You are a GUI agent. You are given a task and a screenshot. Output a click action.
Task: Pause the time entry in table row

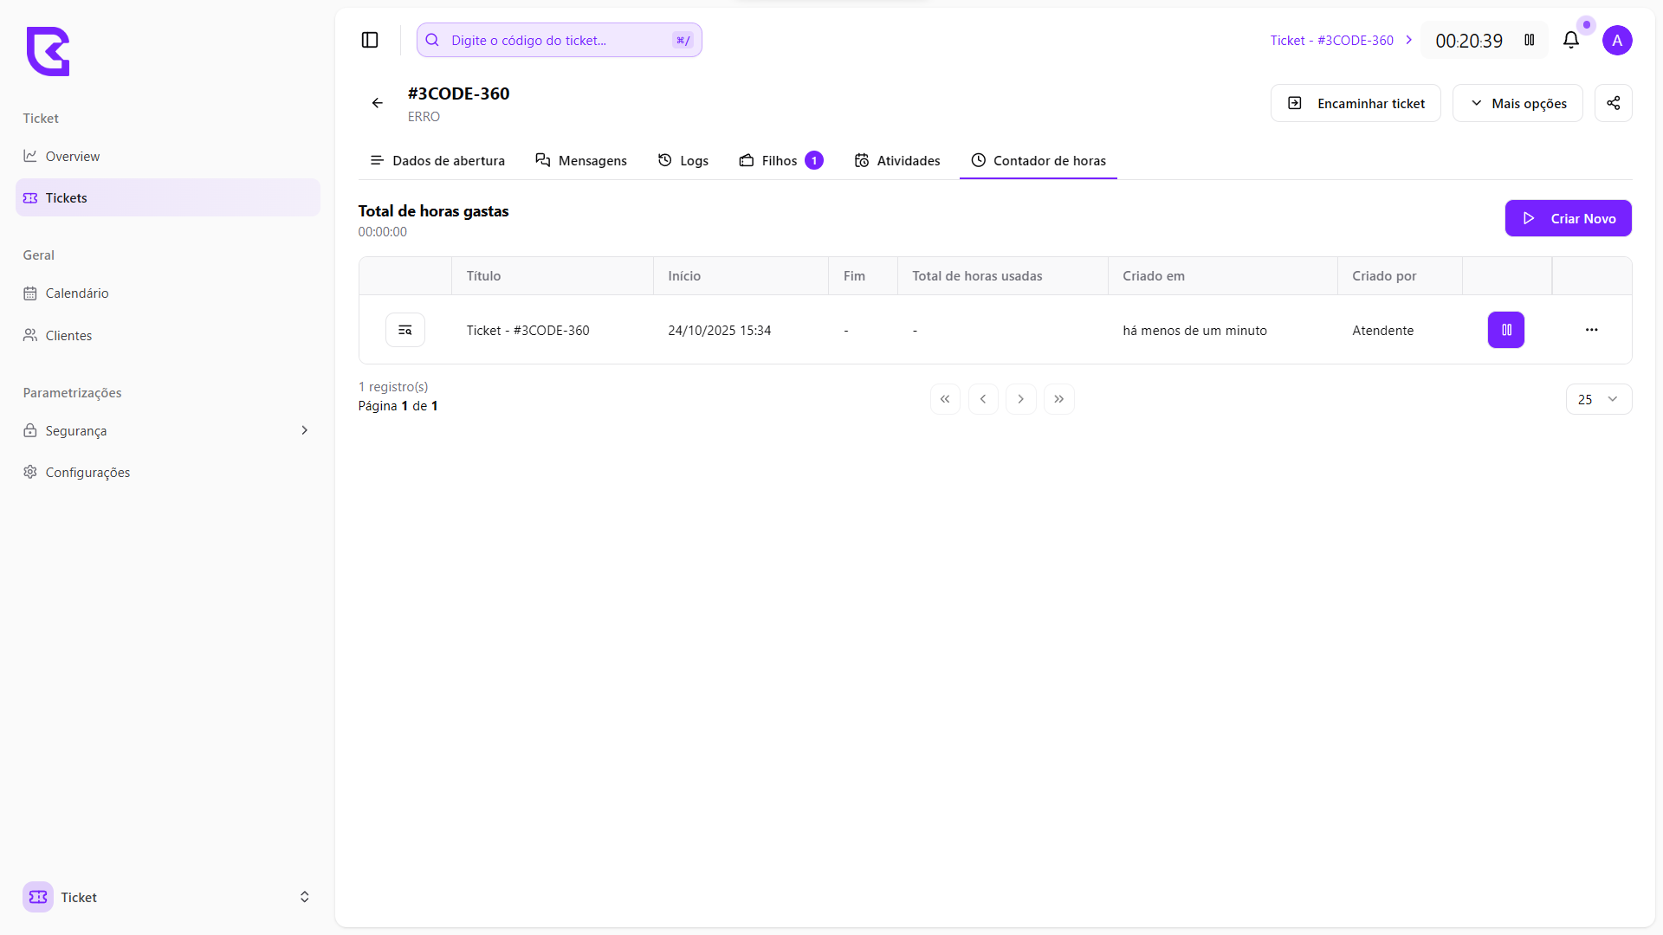(x=1505, y=330)
